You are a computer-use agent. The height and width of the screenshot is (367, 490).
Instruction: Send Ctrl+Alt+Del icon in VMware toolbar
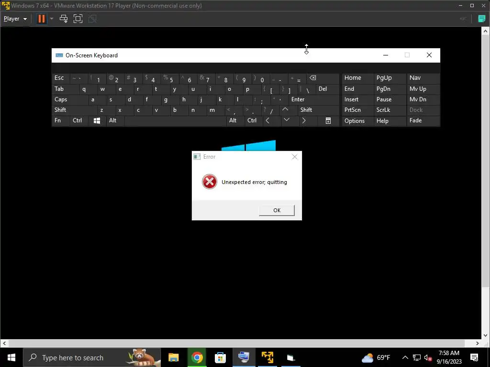click(x=64, y=19)
